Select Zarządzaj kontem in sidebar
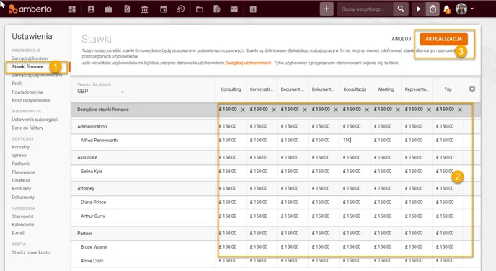This screenshot has width=496, height=271. (x=30, y=58)
